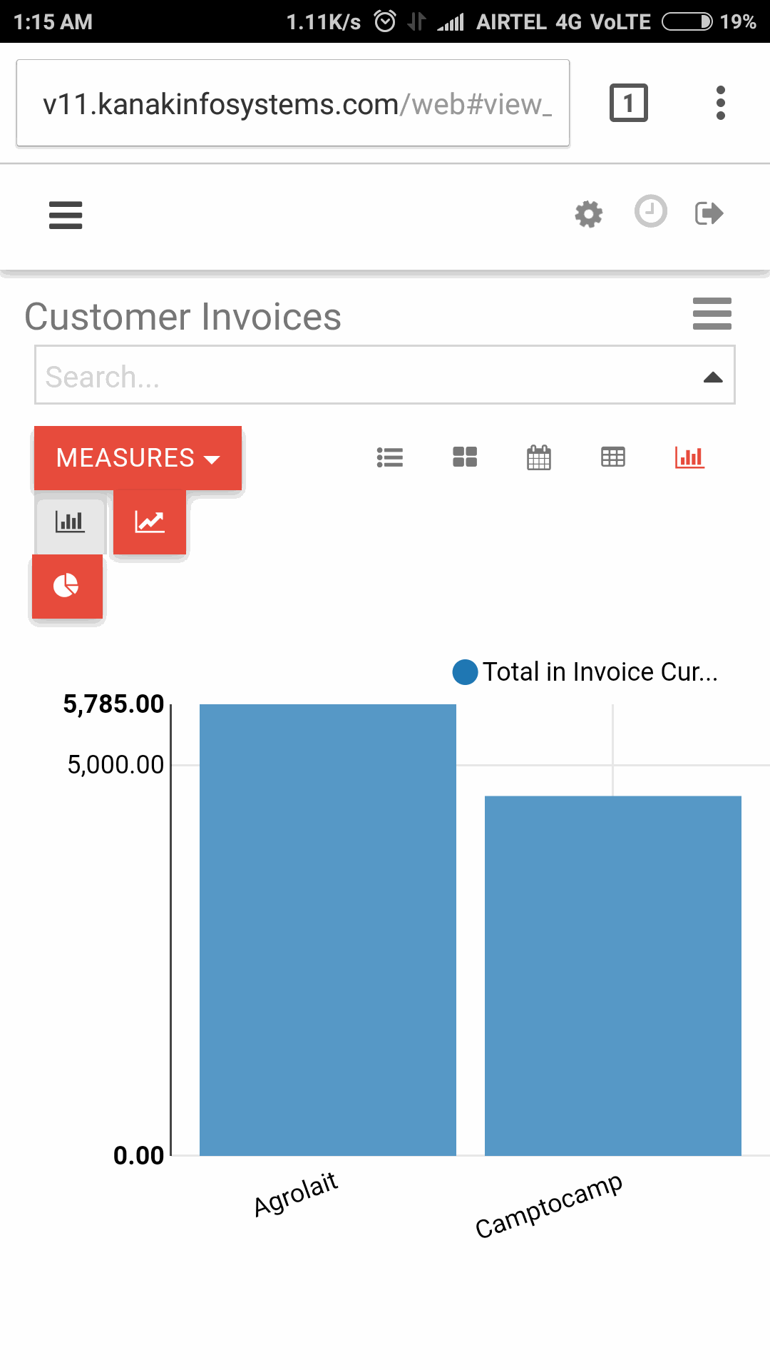Select the Agrolait bar in chart
The image size is (770, 1370).
point(328,930)
